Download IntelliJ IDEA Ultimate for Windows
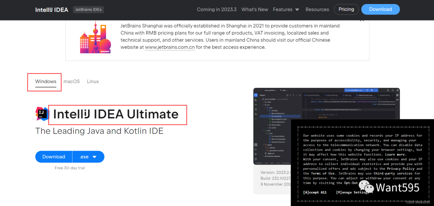 click(x=54, y=157)
